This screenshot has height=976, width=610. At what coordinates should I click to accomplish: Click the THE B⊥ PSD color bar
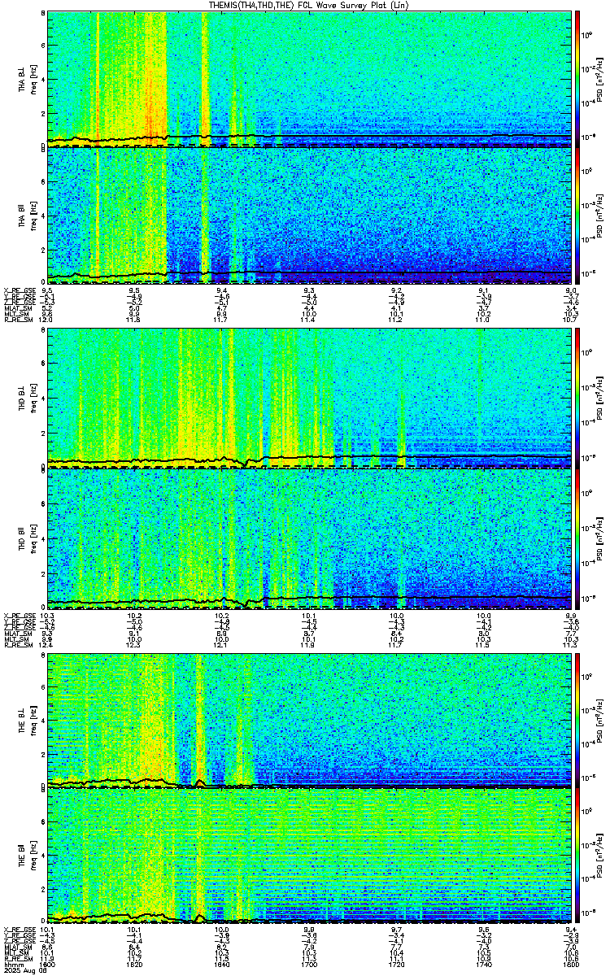pyautogui.click(x=578, y=719)
